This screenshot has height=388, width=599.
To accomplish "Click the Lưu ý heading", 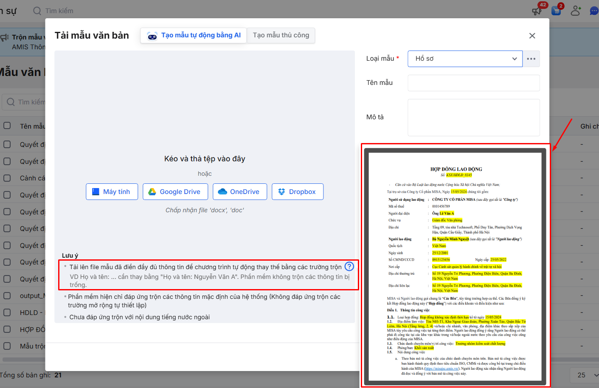I will [70, 256].
